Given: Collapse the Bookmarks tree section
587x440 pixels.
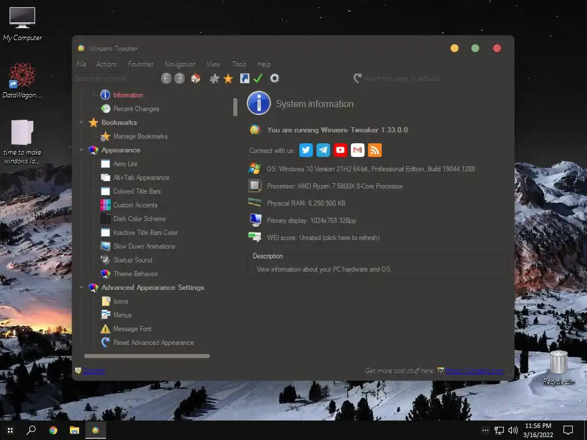Looking at the screenshot, I should click(81, 122).
